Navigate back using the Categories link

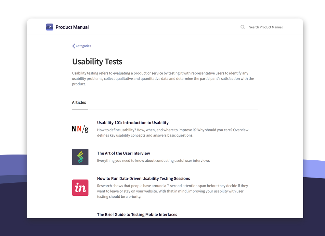pyautogui.click(x=83, y=46)
